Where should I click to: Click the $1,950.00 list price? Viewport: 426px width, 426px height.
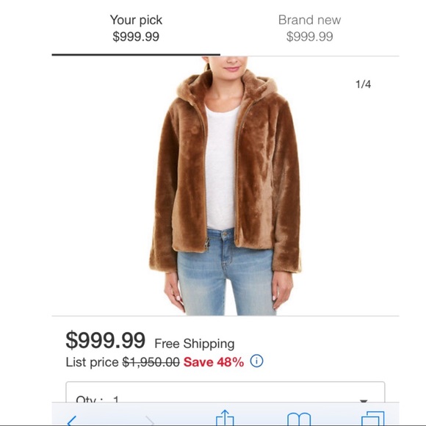[151, 362]
